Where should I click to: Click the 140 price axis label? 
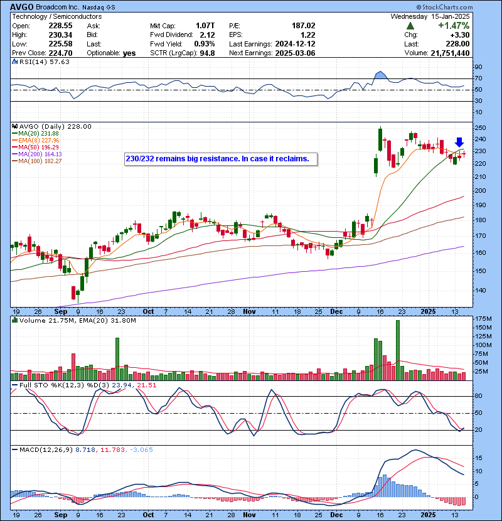tap(480, 291)
